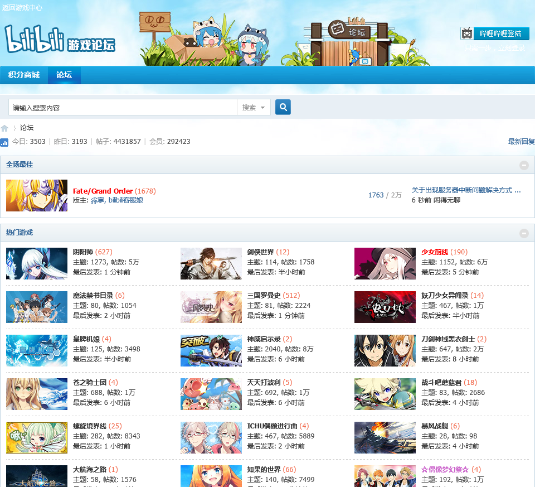Image resolution: width=535 pixels, height=487 pixels.
Task: Click moderator bilibili客服娘 link
Action: (x=126, y=200)
